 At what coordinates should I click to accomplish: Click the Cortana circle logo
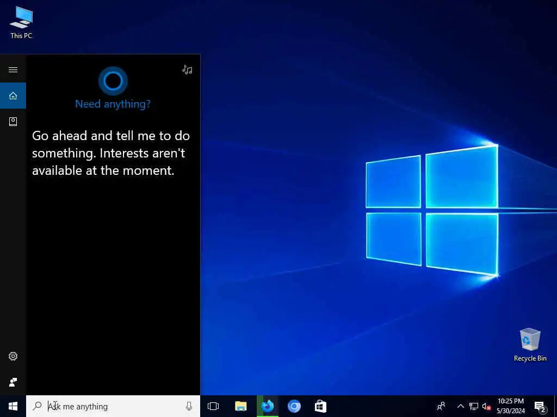pos(113,81)
